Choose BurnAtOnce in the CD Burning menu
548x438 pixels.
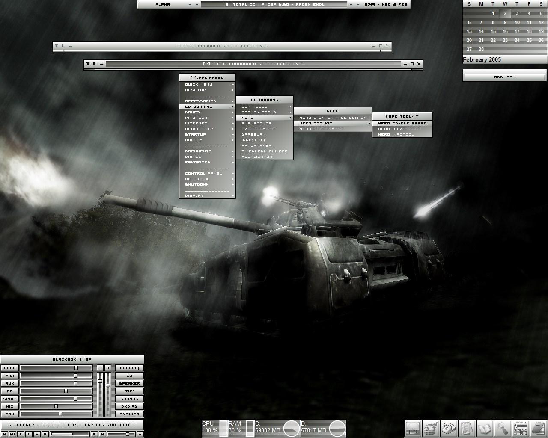(x=265, y=123)
